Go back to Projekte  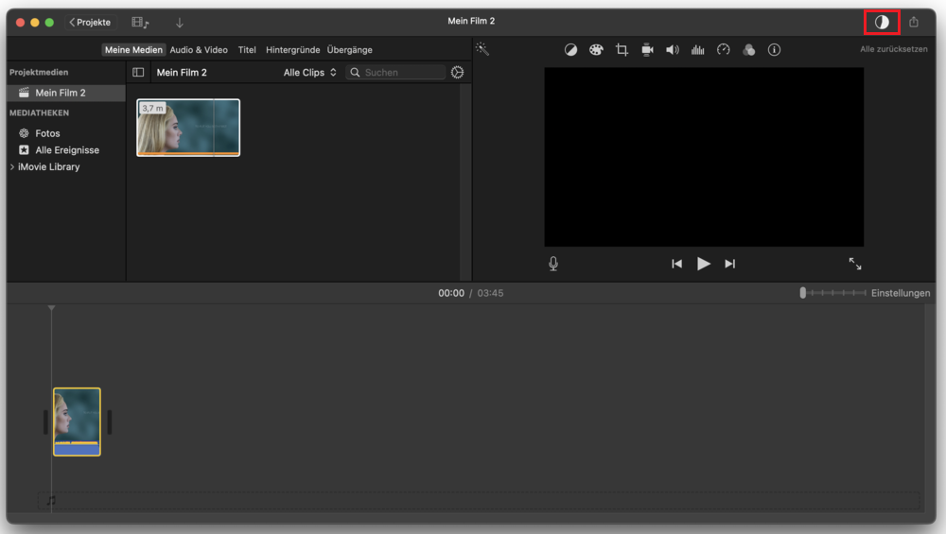coord(90,22)
